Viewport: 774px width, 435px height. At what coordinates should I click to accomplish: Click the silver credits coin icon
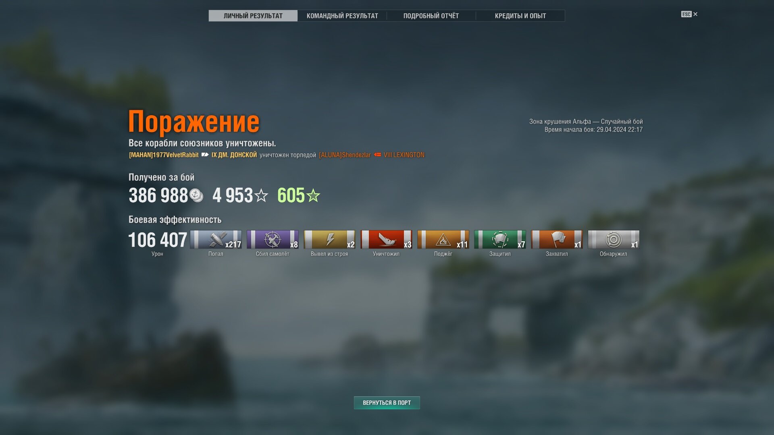click(196, 195)
